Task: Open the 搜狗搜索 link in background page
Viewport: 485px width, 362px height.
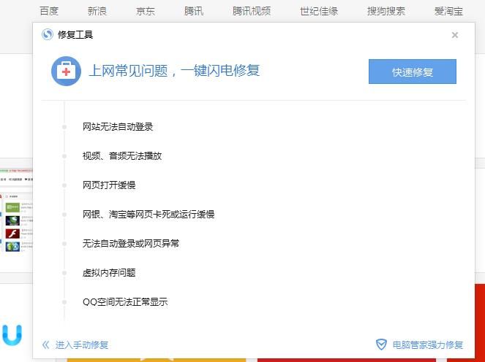Action: click(x=386, y=11)
